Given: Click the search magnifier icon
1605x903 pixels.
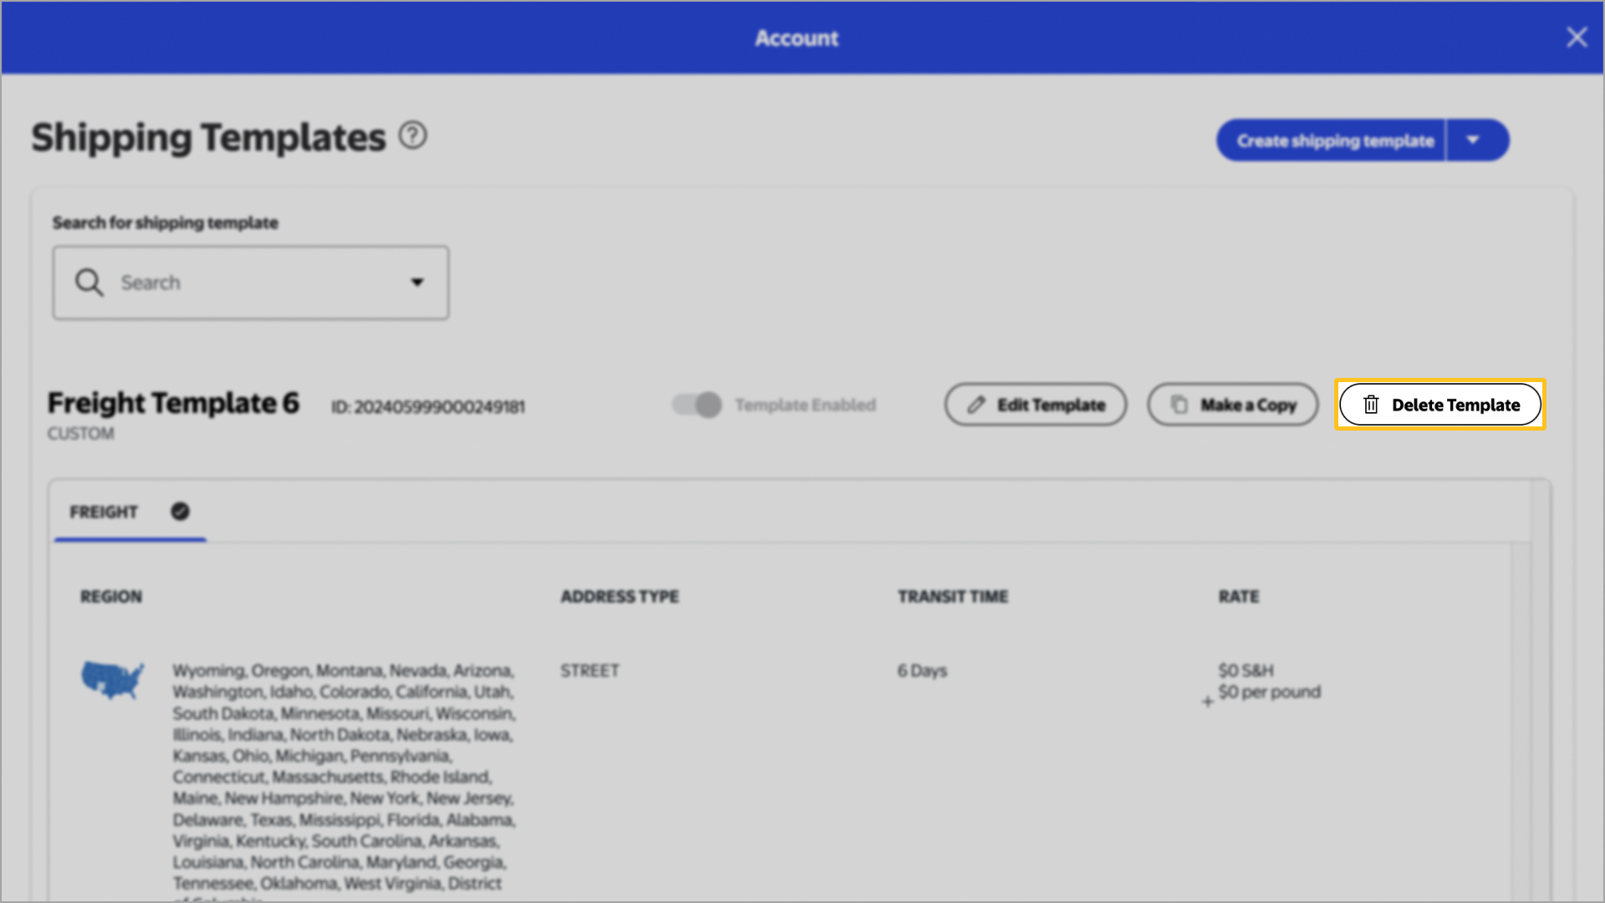Looking at the screenshot, I should click(x=89, y=283).
